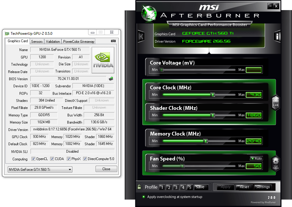Select Afterburner profile 5
Viewport: 292px width, 207px height.
(190, 187)
